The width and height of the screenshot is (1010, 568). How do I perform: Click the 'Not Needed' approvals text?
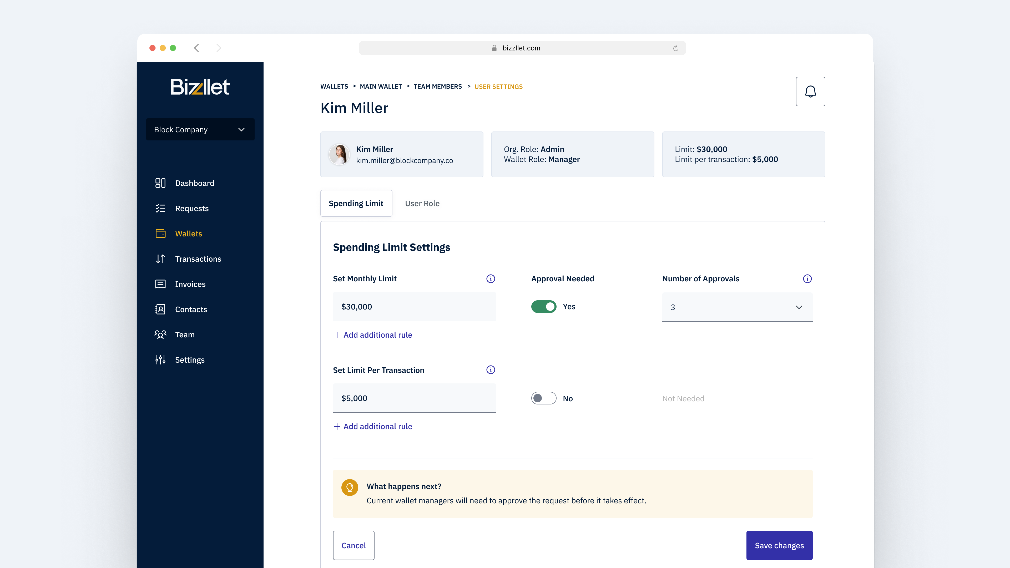click(x=683, y=398)
